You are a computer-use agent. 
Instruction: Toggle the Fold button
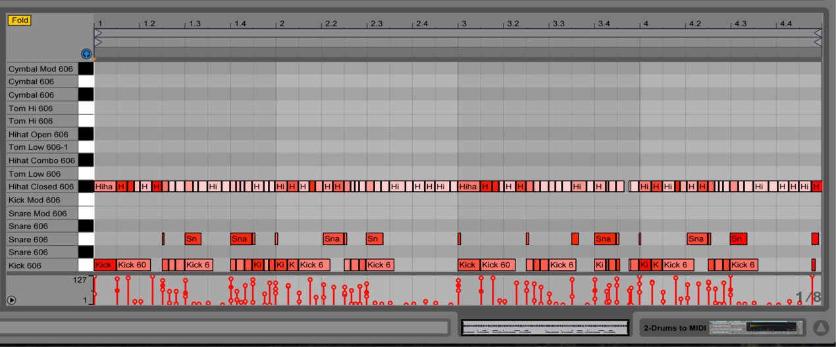[19, 20]
